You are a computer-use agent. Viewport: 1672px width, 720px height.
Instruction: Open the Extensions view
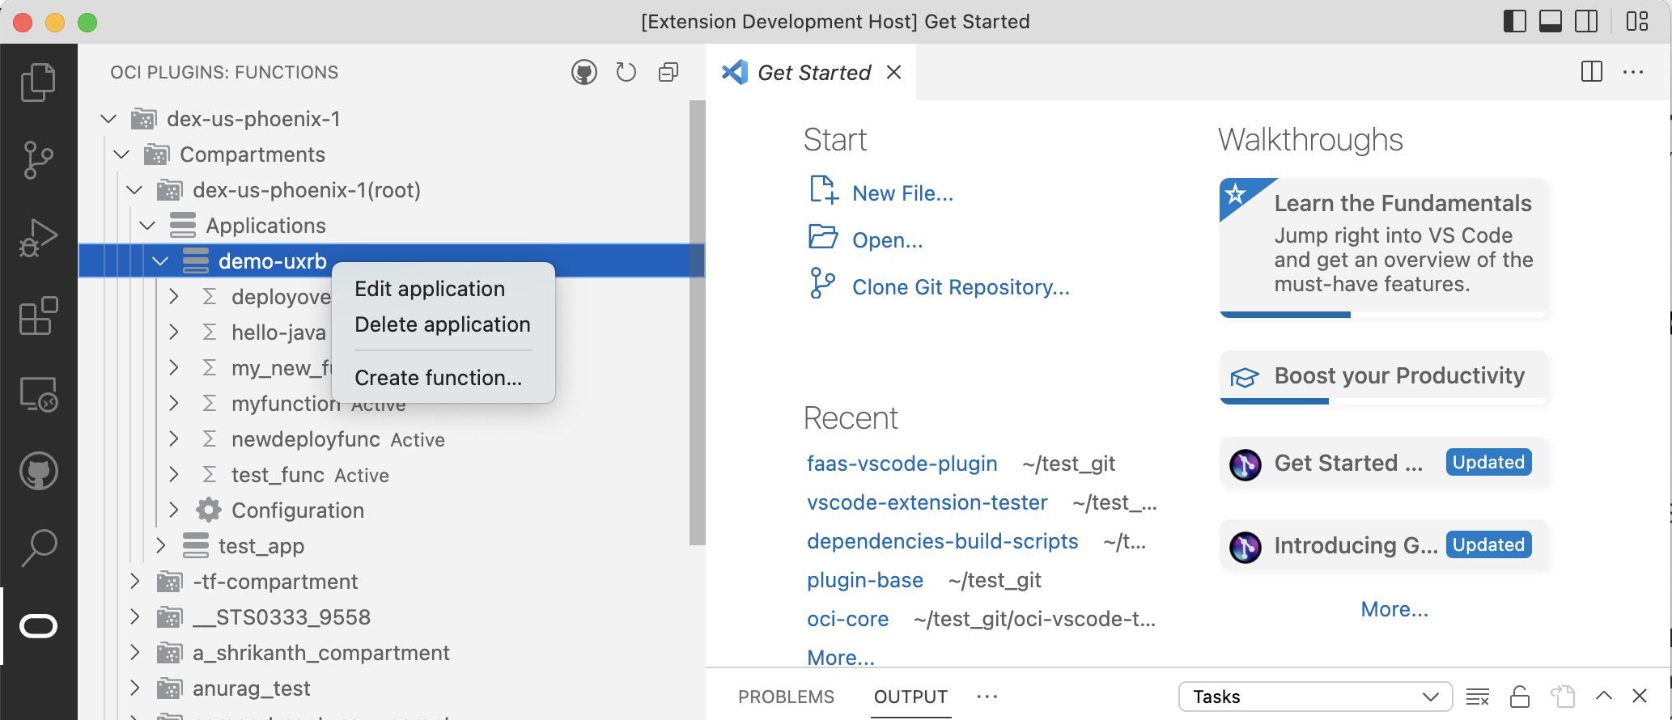(38, 316)
